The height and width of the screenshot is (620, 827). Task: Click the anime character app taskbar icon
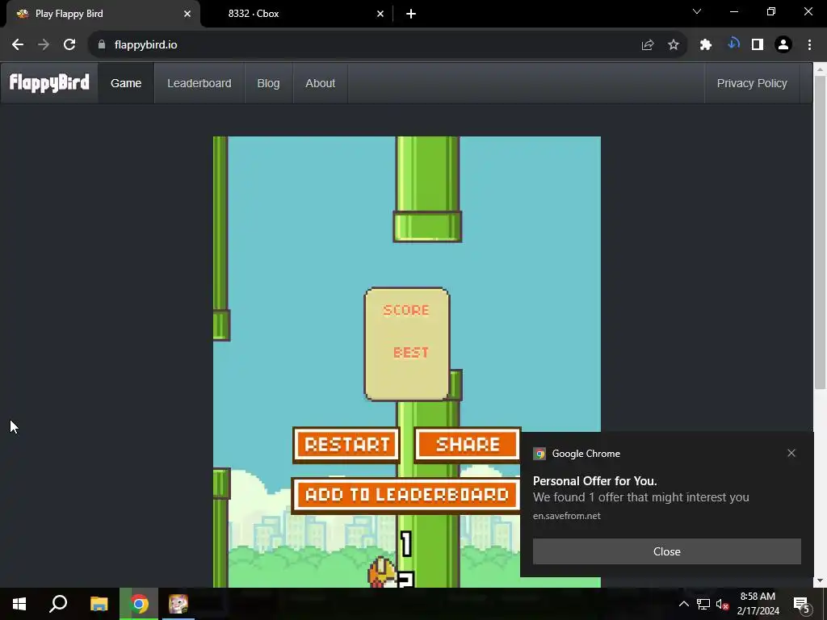pos(178,604)
